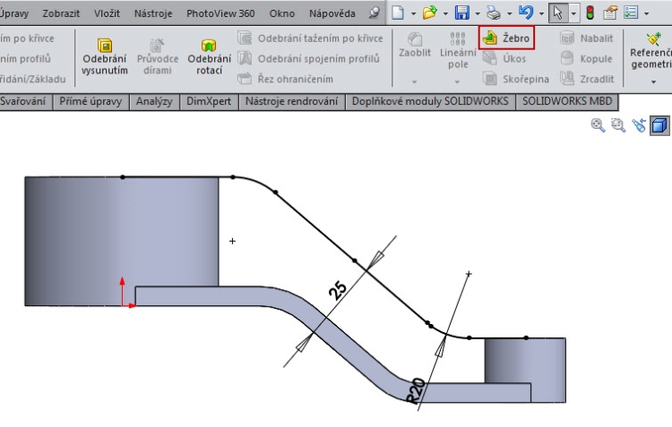Click the Nabalit wrap tool
This screenshot has width=672, height=427.
click(x=587, y=38)
